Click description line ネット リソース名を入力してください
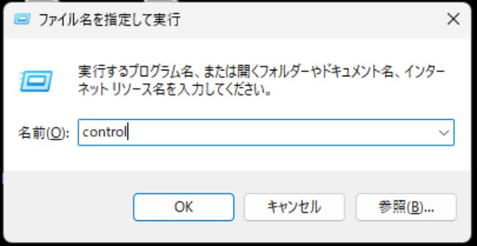Screen dimensions: 477x246 tap(174, 89)
